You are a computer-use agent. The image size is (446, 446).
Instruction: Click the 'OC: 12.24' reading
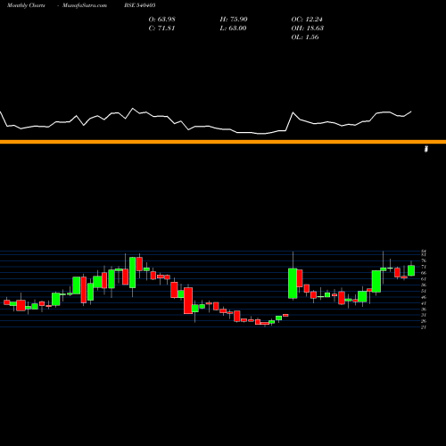coord(307,20)
